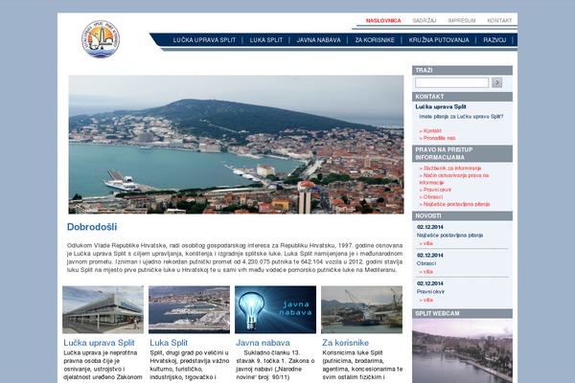Click the Lučka uprava Split round logo
The image size is (575, 383).
click(x=101, y=39)
